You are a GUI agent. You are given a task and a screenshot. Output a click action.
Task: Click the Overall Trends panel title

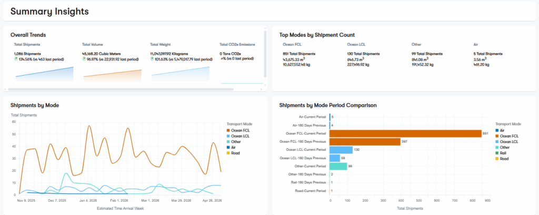pyautogui.click(x=28, y=35)
